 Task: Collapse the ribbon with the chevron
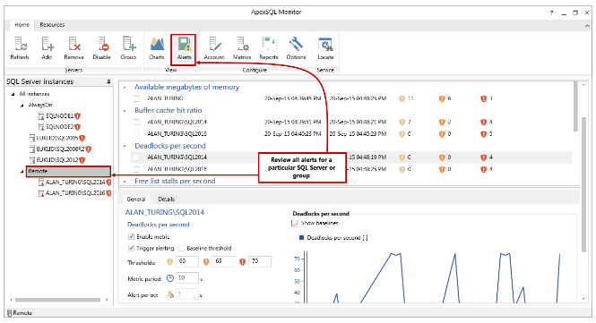587,25
